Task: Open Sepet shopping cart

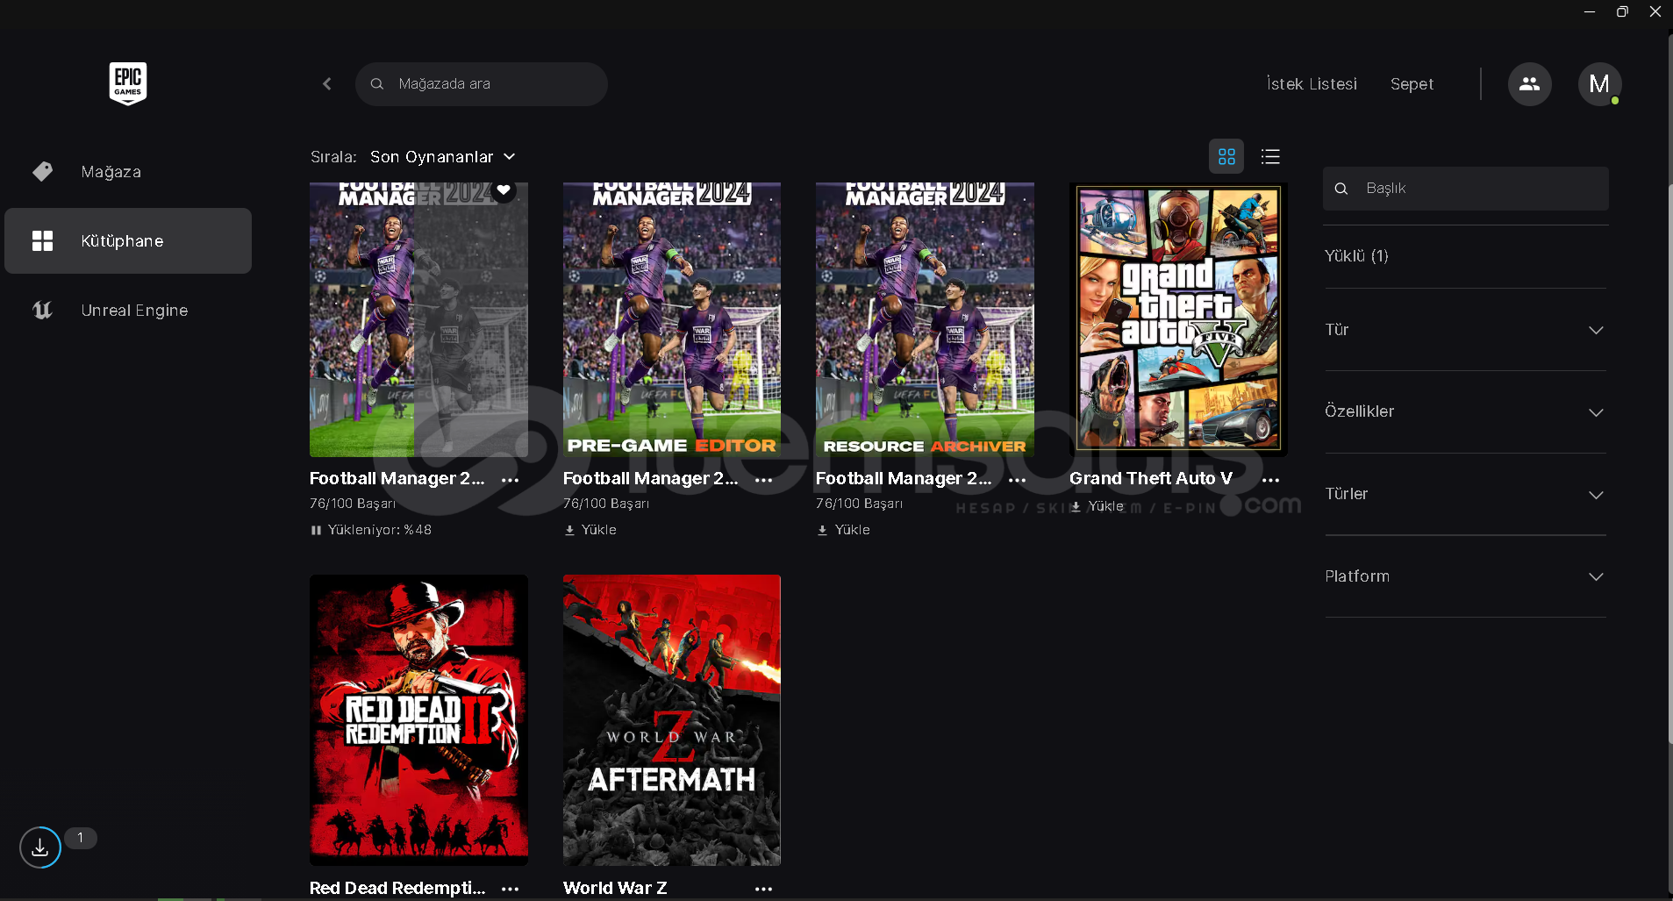Action: 1412,84
